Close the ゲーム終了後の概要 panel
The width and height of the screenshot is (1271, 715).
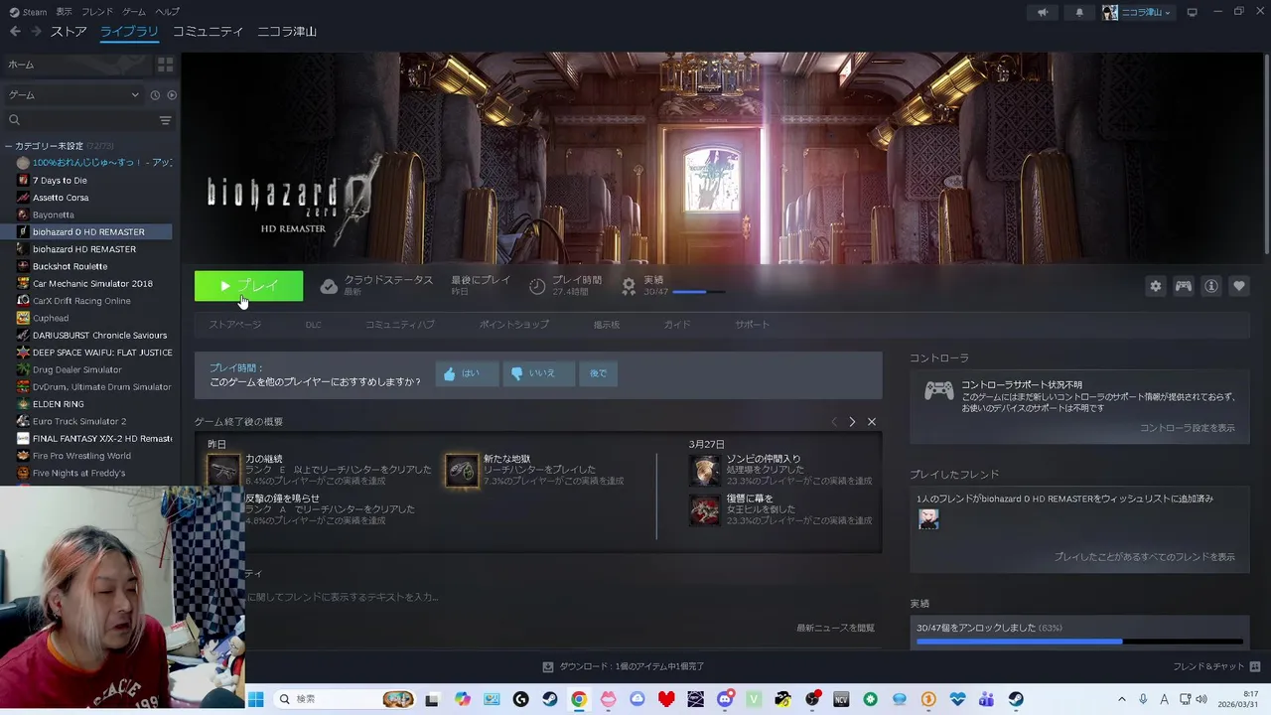(872, 422)
